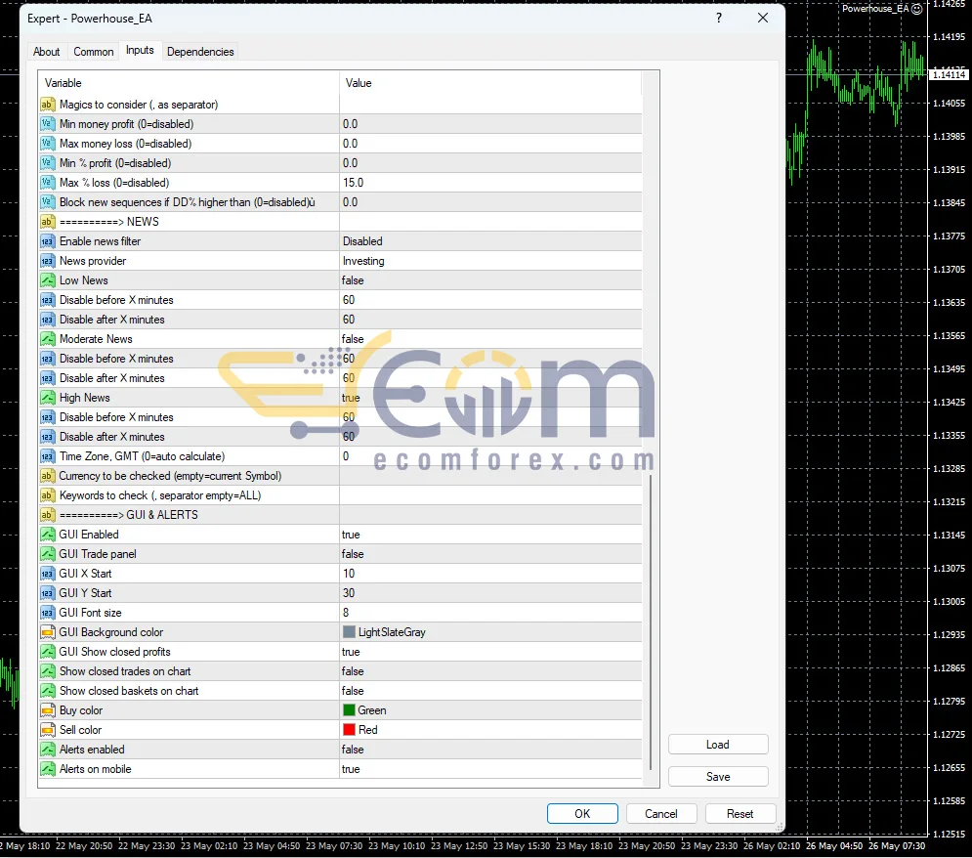
Task: Toggle Moderate News value false
Action: click(490, 339)
